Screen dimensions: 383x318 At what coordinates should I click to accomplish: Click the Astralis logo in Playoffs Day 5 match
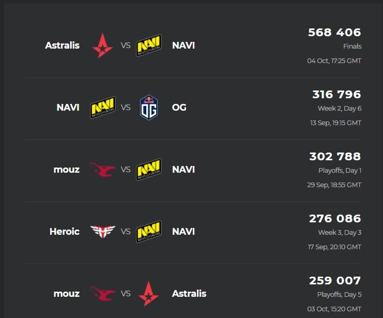pyautogui.click(x=148, y=294)
